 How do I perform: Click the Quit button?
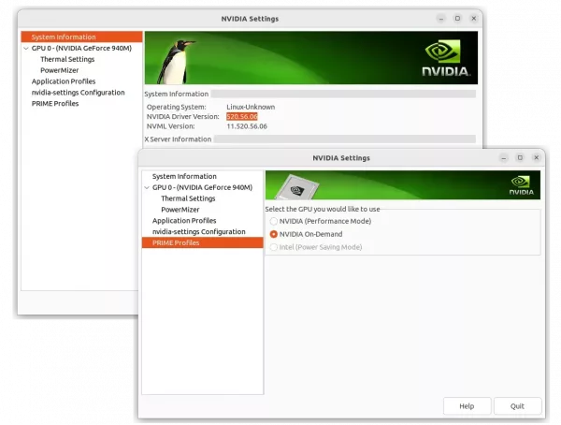click(517, 406)
